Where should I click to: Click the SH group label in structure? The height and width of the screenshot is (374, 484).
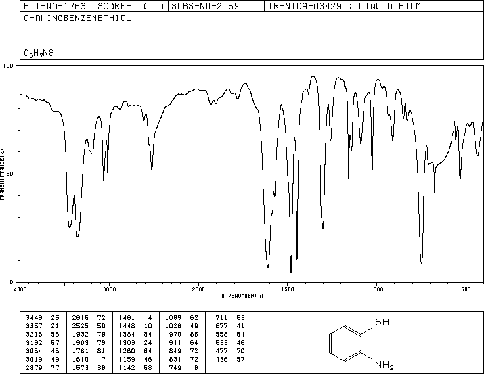pos(382,322)
